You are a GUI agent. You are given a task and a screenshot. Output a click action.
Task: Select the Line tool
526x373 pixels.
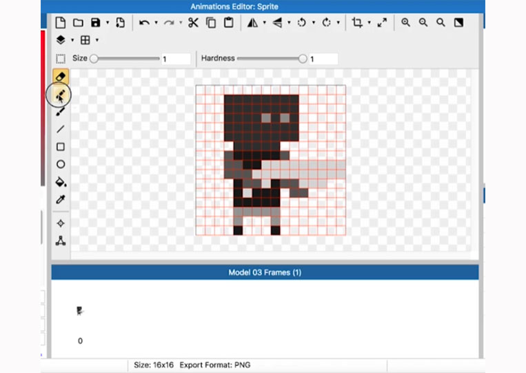(61, 129)
